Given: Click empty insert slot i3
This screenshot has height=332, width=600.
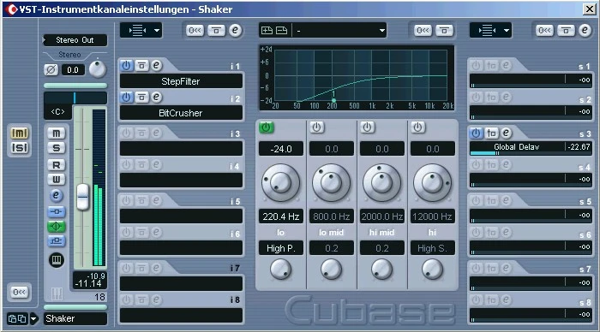Looking at the screenshot, I should (181, 149).
